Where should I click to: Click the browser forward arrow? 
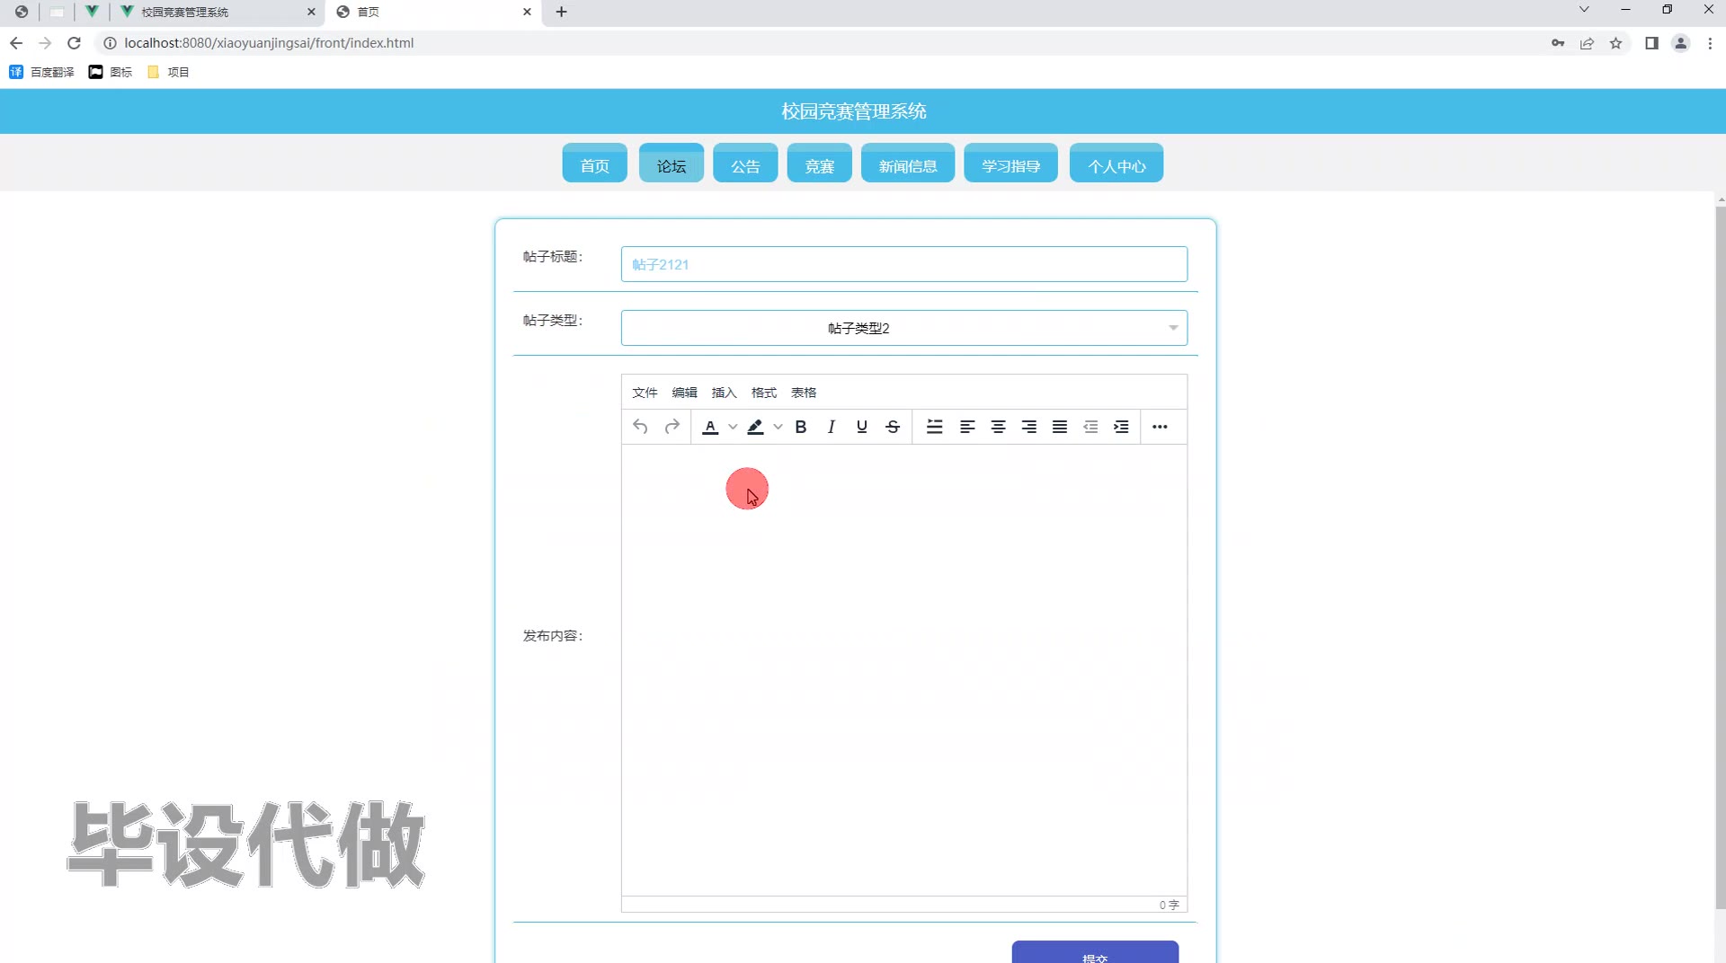click(x=45, y=43)
